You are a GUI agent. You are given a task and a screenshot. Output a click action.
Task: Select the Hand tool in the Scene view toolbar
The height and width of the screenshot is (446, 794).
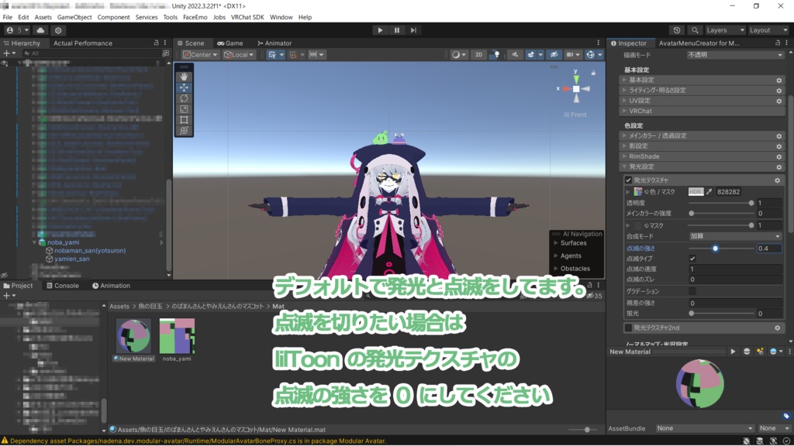(184, 75)
